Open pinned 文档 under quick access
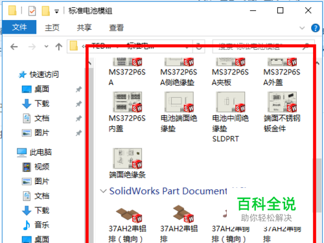Image resolution: width=324 pixels, height=243 pixels. click(36, 118)
